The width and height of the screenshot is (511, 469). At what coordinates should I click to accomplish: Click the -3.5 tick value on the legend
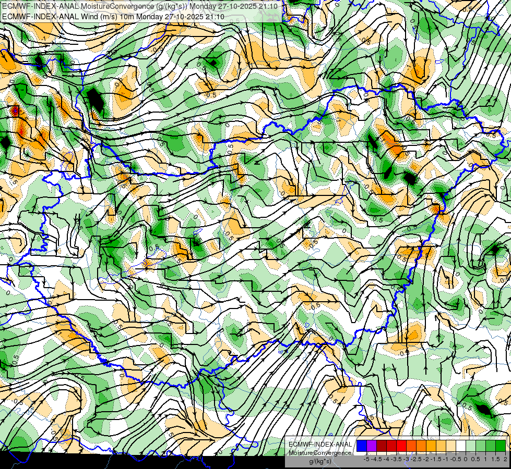click(x=396, y=459)
